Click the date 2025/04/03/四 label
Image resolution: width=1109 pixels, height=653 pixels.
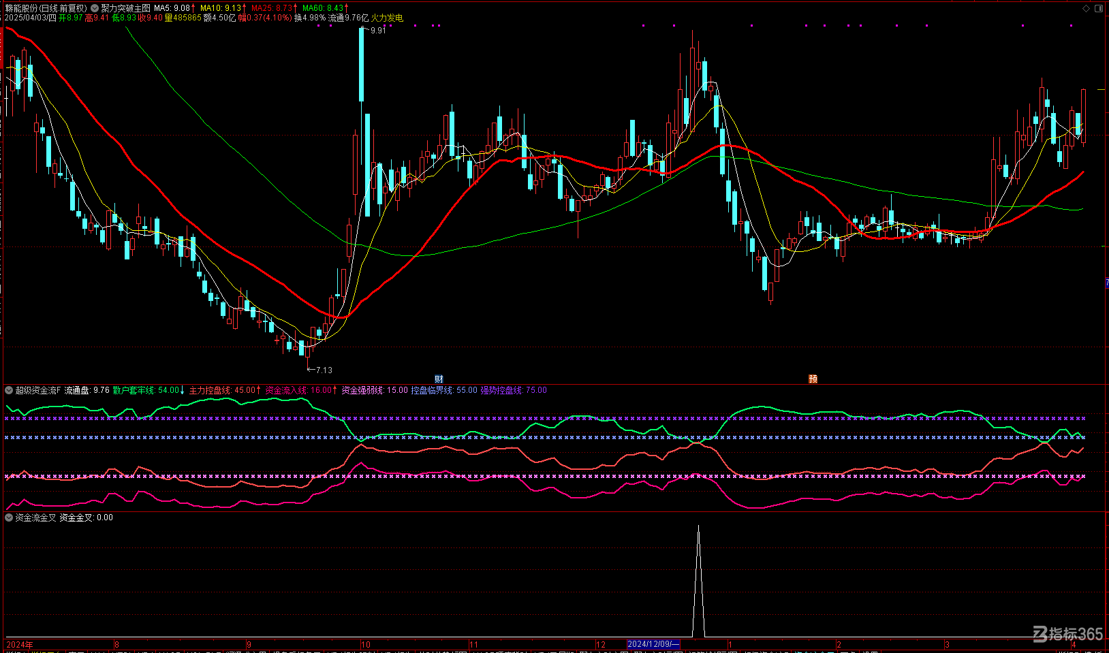tap(31, 18)
